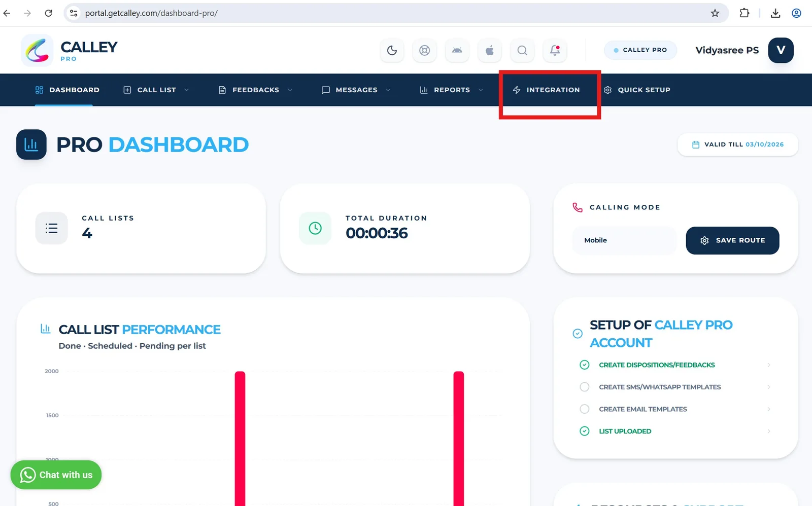Image resolution: width=812 pixels, height=506 pixels.
Task: Open the Dashboard tab
Action: click(x=67, y=90)
